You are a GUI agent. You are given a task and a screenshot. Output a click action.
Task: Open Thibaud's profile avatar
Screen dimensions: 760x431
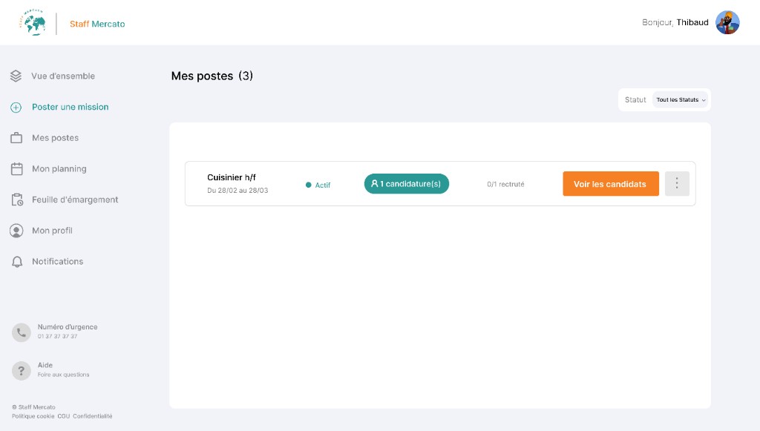[x=727, y=22]
